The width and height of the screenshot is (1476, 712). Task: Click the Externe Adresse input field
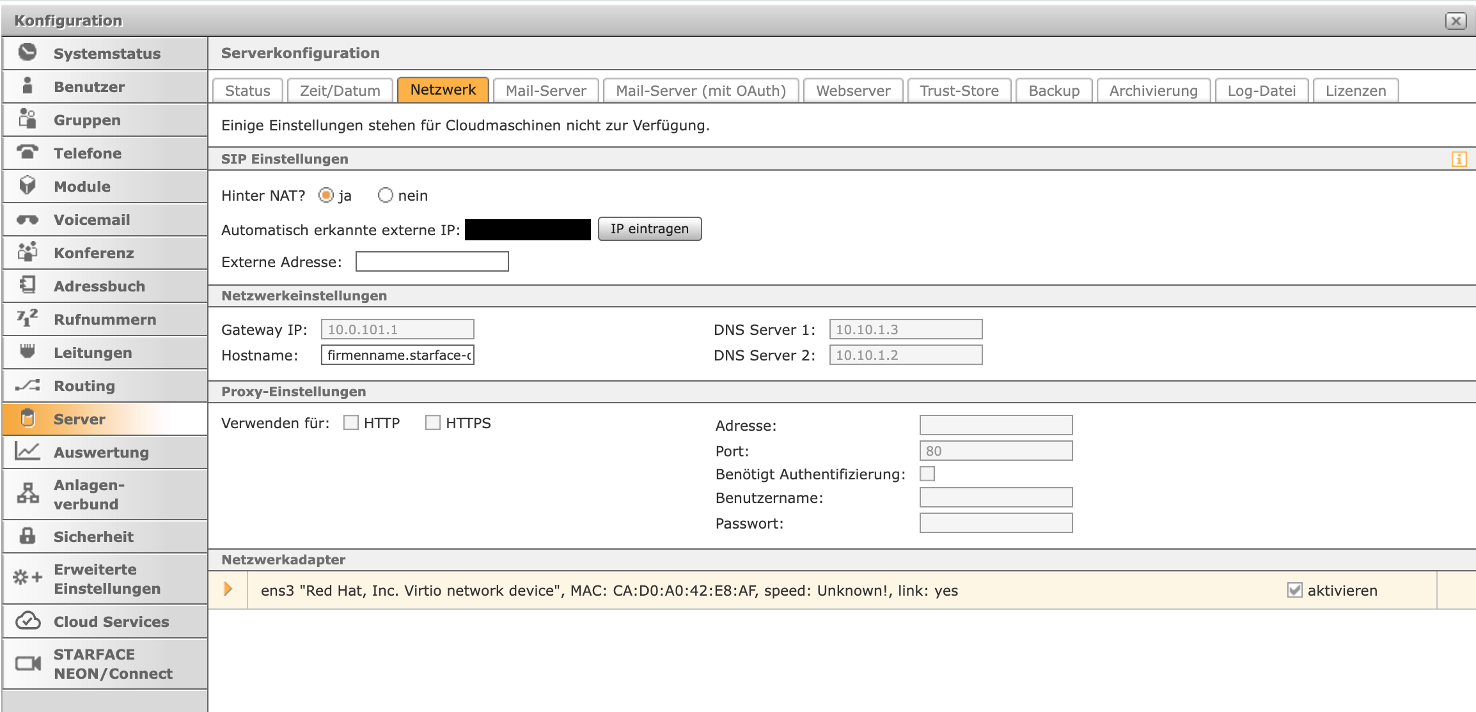432,261
